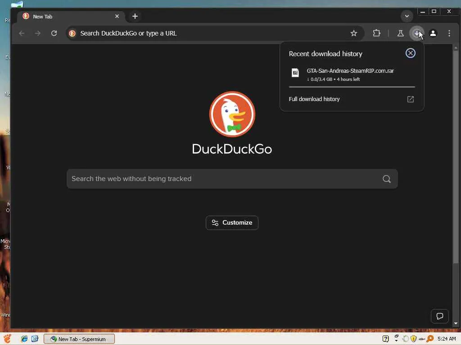
Task: Close the New Tab tab
Action: coord(117,16)
